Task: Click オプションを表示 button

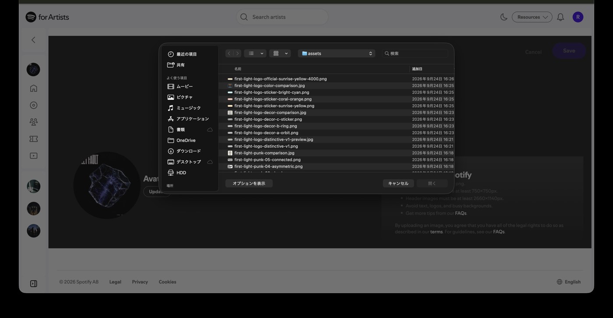Action: (249, 184)
